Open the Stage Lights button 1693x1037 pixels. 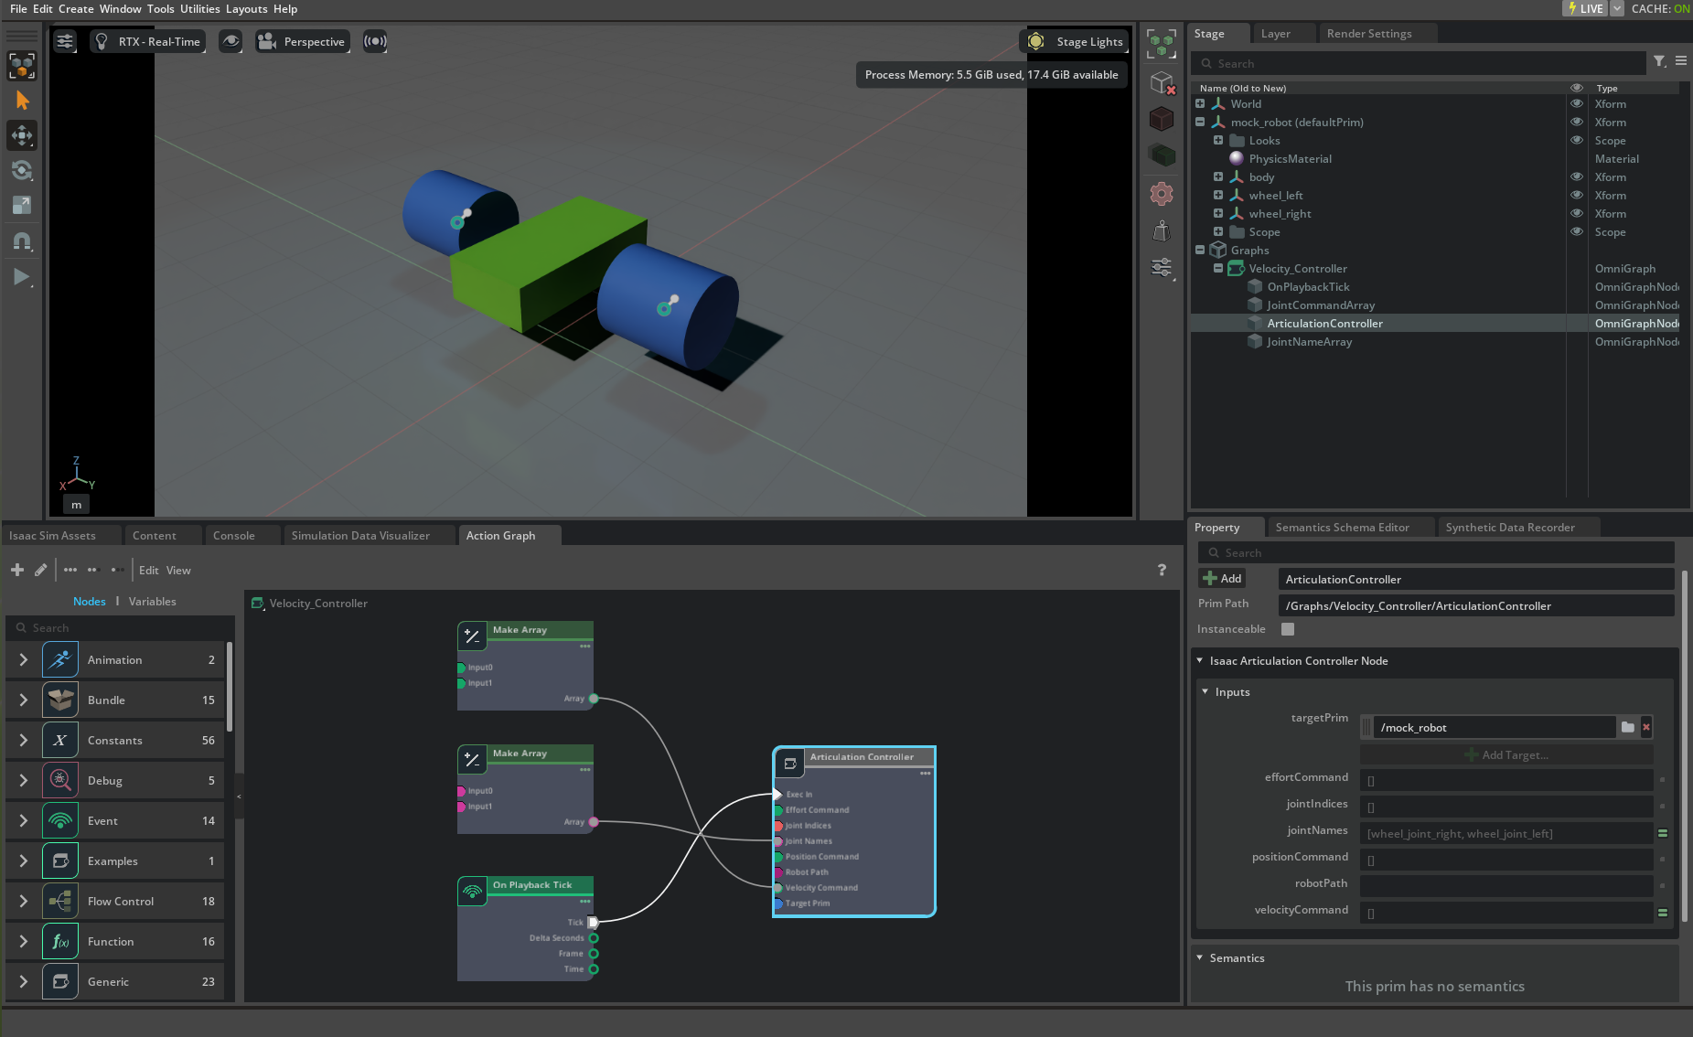(x=1076, y=41)
